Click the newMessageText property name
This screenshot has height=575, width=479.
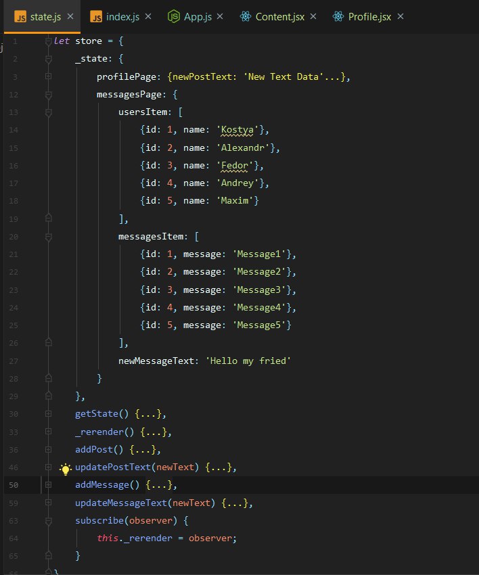click(156, 361)
